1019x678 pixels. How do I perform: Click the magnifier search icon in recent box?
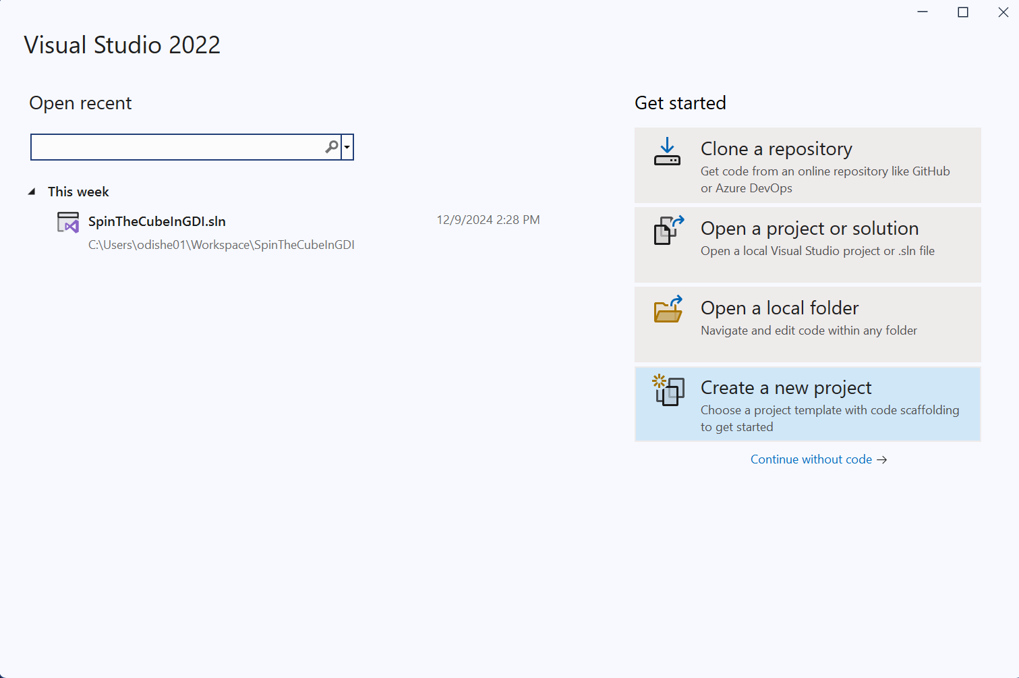coord(332,146)
